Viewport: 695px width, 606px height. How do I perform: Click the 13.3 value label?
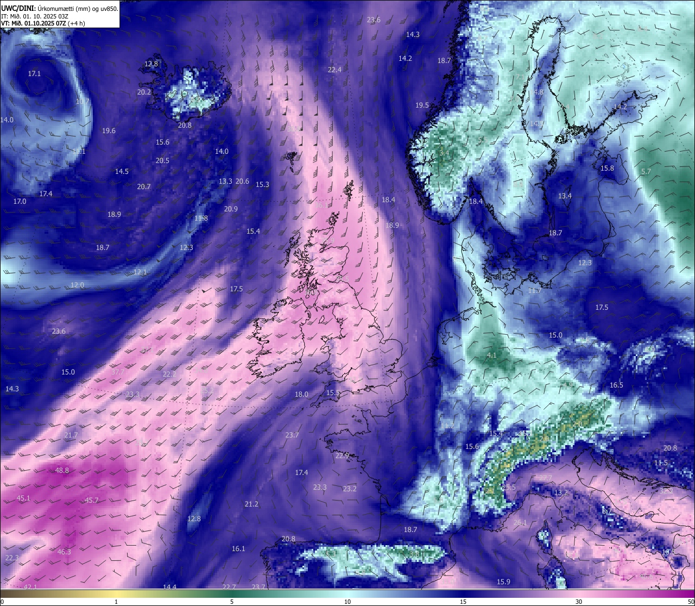pos(225,181)
